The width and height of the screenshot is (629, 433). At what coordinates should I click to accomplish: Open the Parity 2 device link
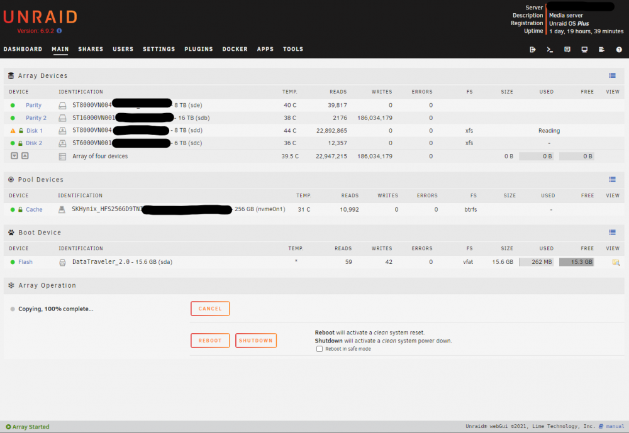pos(36,118)
